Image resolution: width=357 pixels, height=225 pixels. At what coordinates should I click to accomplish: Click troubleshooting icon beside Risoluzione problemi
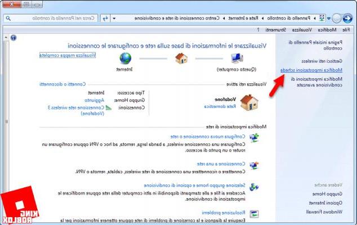tap(254, 214)
